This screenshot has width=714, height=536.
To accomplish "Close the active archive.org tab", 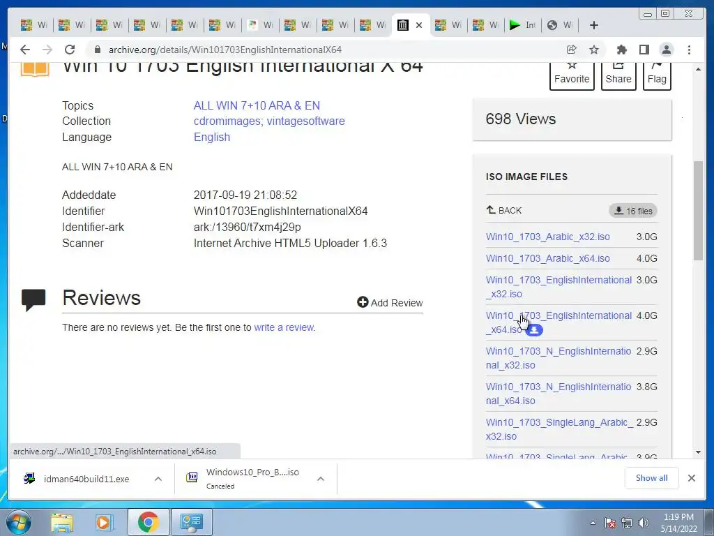I will pyautogui.click(x=419, y=25).
